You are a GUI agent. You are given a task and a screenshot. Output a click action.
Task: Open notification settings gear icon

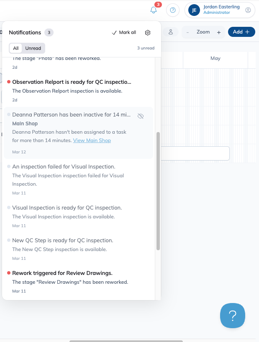click(x=148, y=33)
